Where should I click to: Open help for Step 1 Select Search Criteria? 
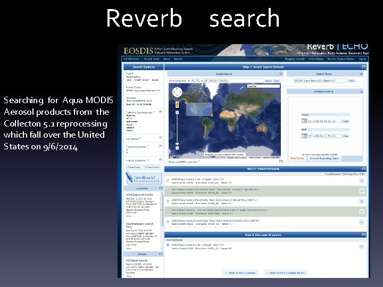coord(364,67)
